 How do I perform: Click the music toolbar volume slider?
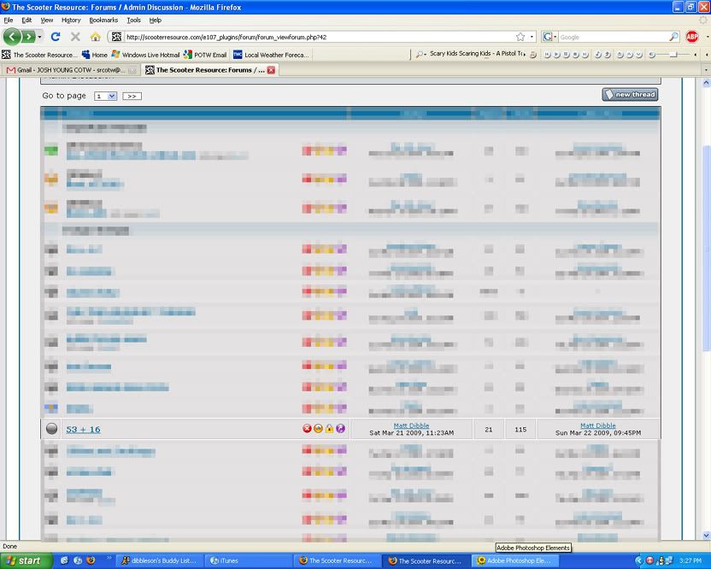coord(674,54)
